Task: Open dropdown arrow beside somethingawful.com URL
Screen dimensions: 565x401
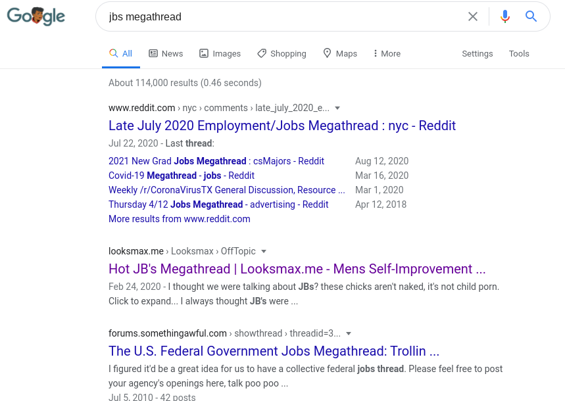Action: pyautogui.click(x=349, y=333)
